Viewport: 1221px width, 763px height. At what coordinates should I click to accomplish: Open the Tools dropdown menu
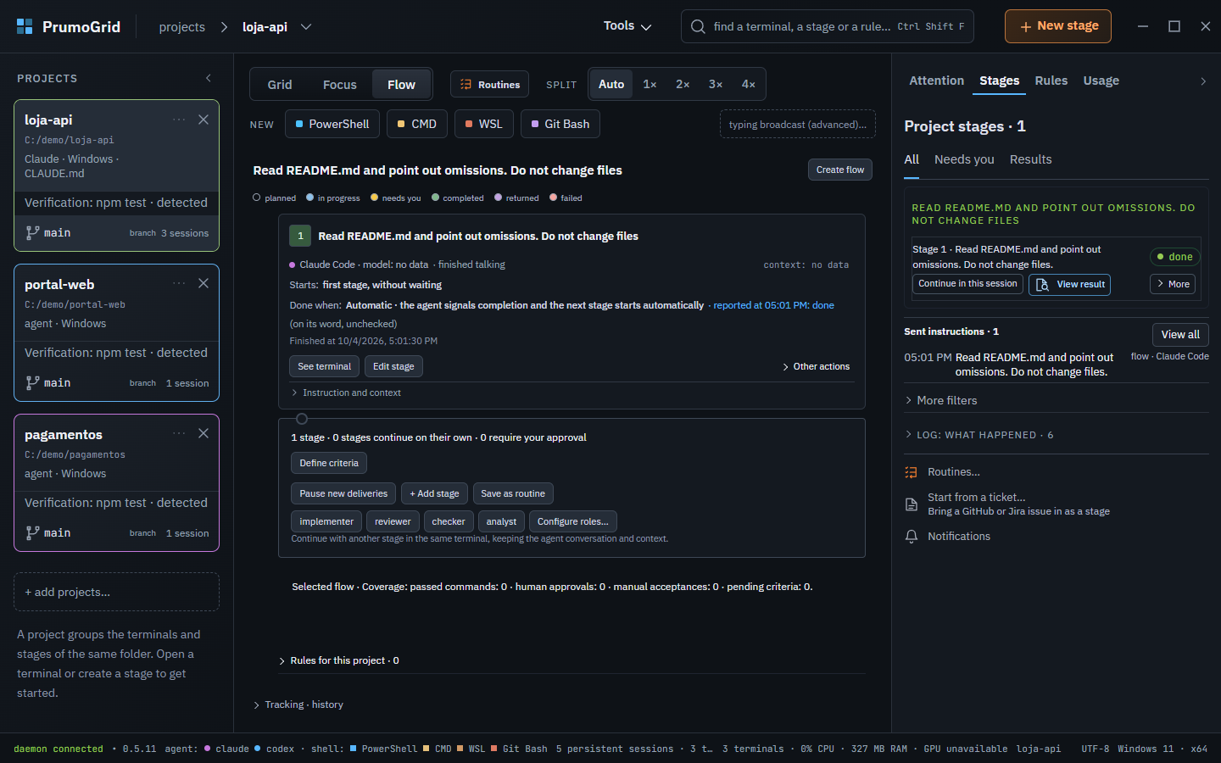click(x=627, y=26)
